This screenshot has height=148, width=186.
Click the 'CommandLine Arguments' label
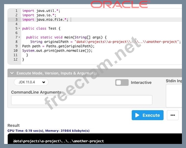[36, 92]
